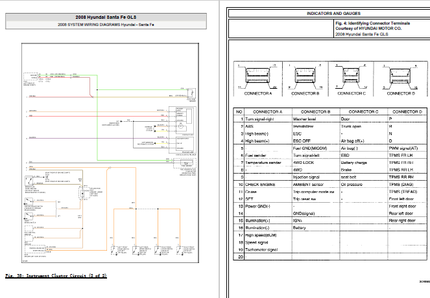Click Courtesy of HYUNDAI MOTOR CO. line

click(368, 29)
